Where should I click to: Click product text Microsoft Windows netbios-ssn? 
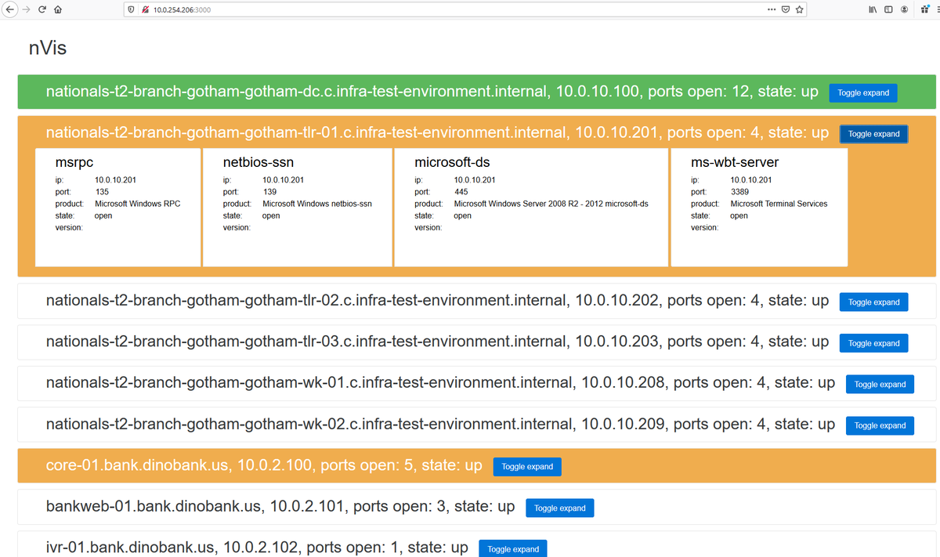coord(317,204)
